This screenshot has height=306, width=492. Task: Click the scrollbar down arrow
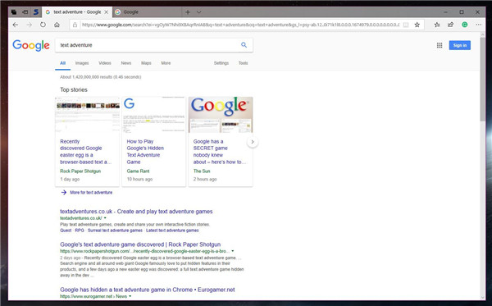[x=483, y=297]
